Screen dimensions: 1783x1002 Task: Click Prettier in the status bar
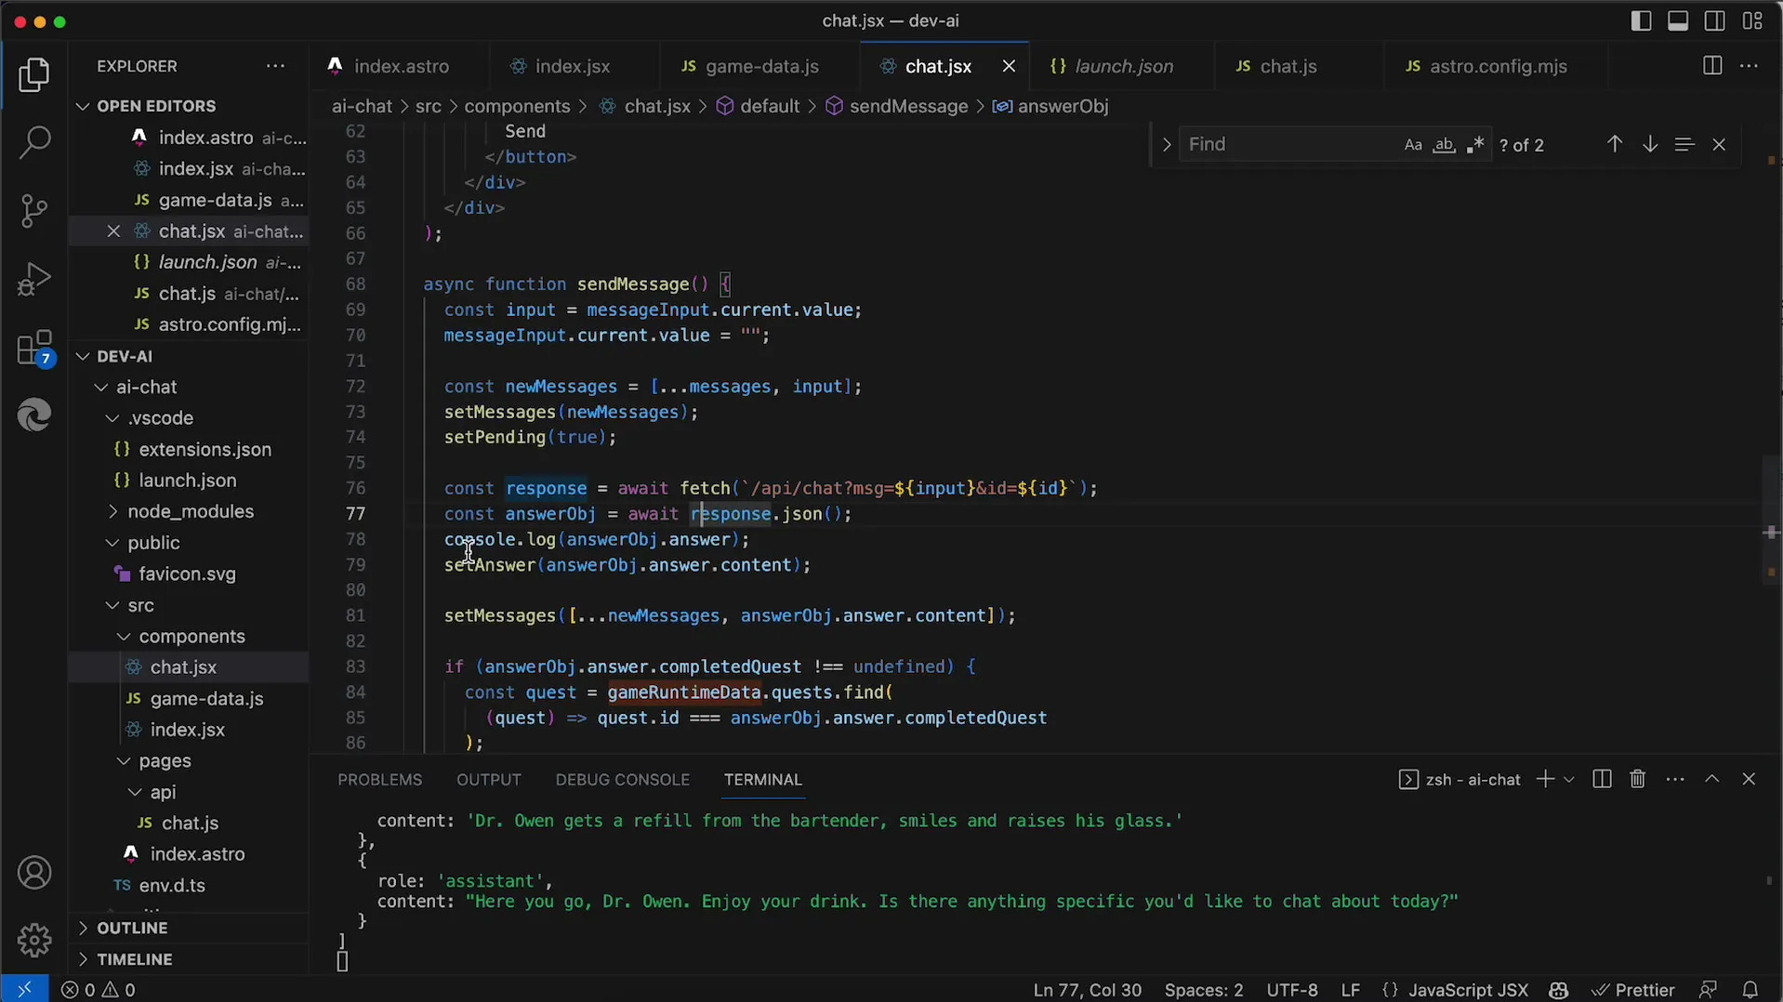coord(1633,990)
